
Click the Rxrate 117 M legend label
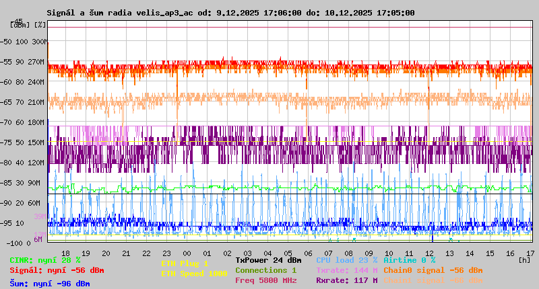coord(346,280)
